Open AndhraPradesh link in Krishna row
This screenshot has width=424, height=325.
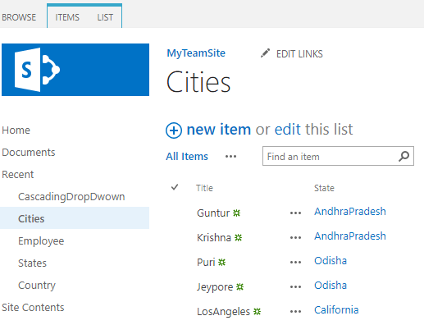350,236
